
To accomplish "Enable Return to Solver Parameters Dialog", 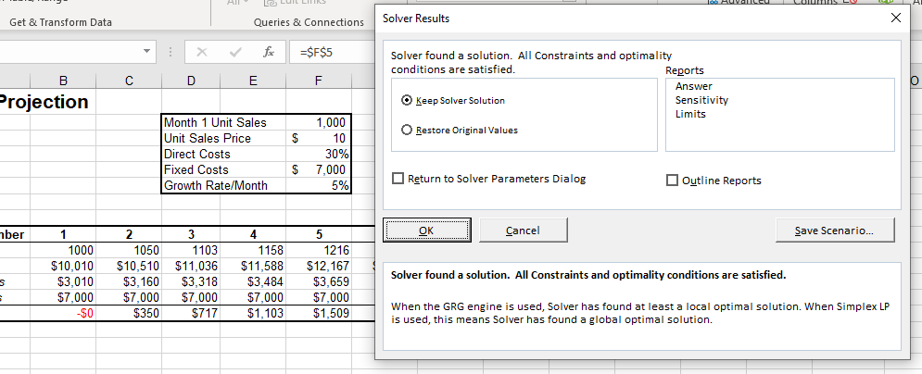I will [x=398, y=179].
